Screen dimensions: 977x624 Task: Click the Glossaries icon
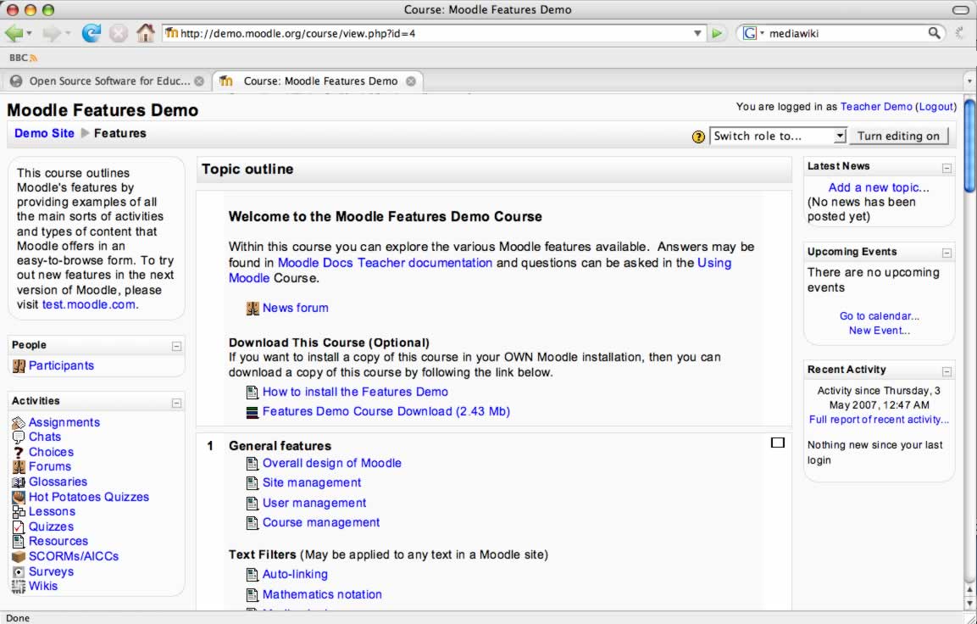19,482
